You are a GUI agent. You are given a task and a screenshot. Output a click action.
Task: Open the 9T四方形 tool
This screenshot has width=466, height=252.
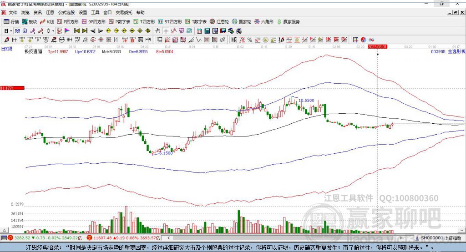pyautogui.click(x=170, y=22)
